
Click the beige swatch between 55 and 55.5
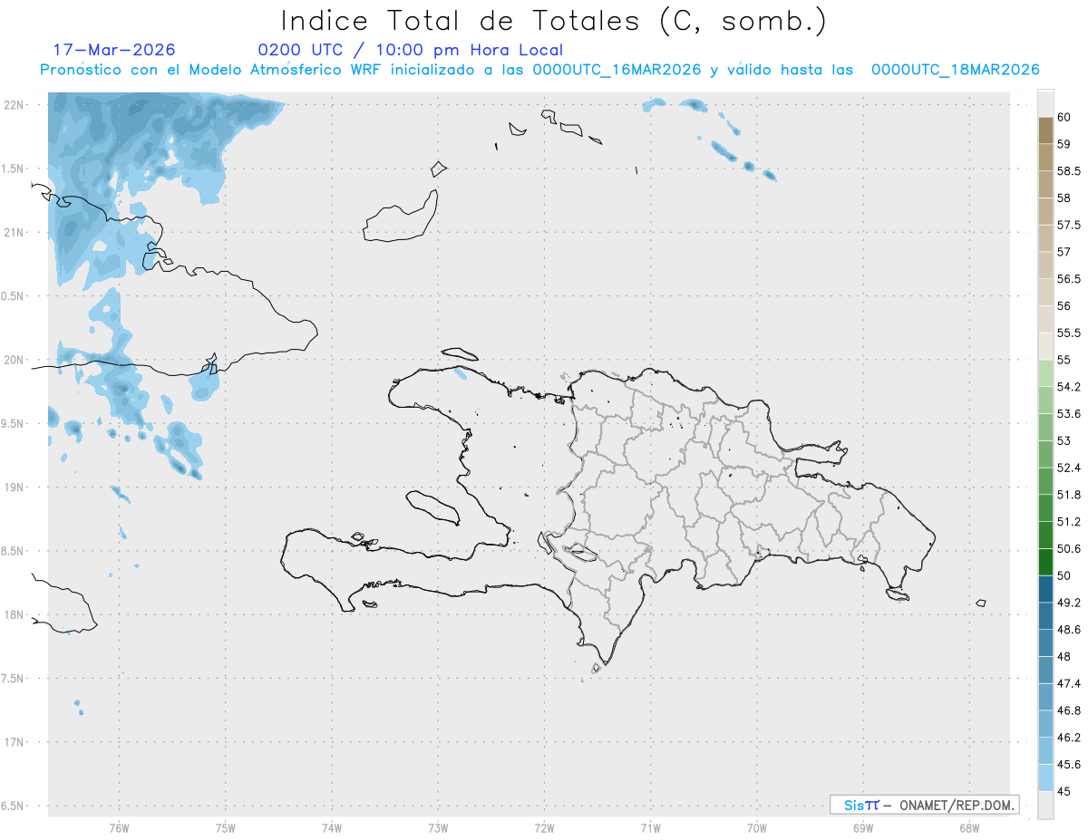(1045, 346)
